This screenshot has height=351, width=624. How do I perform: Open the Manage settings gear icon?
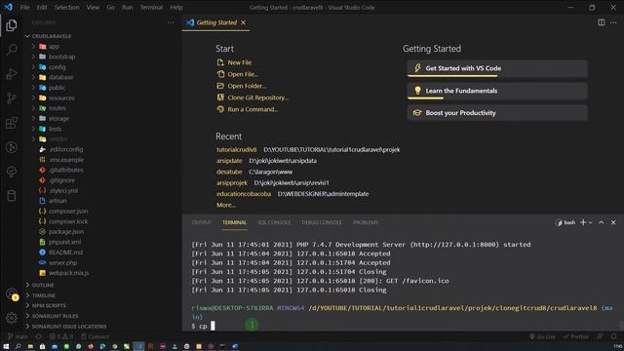coord(11,318)
